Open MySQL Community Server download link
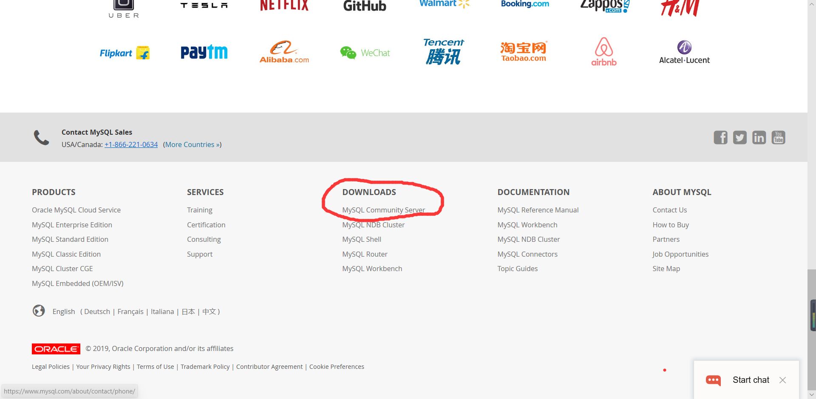816x399 pixels. [383, 210]
